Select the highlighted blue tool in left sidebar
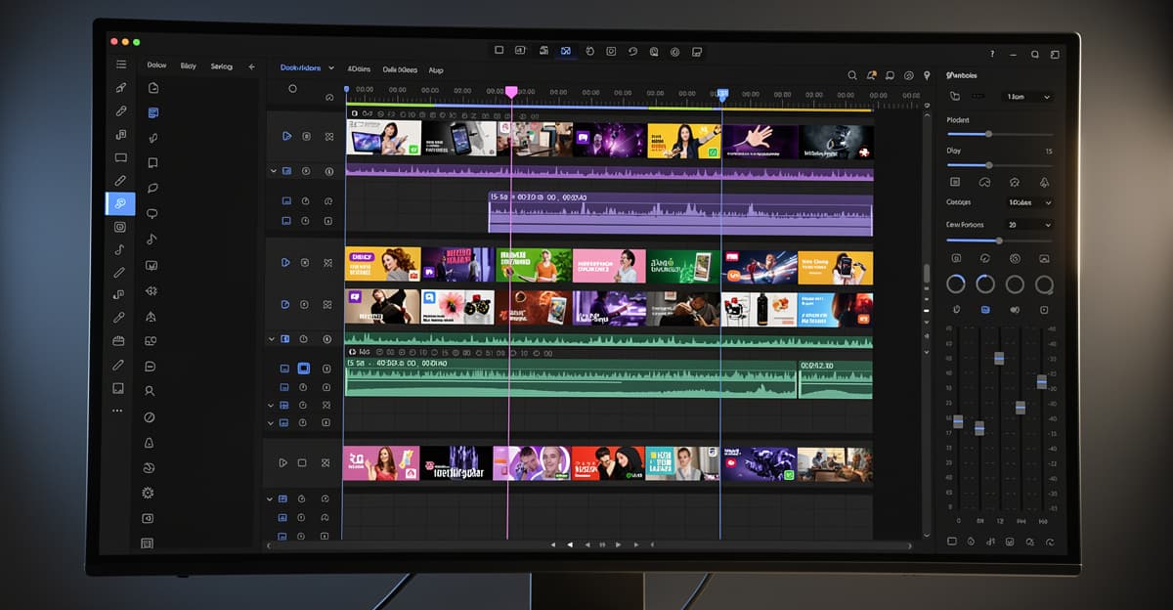The width and height of the screenshot is (1173, 610). click(x=120, y=203)
